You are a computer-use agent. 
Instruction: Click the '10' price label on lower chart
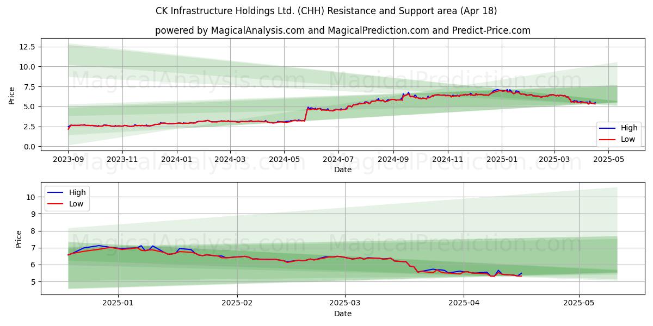point(32,197)
